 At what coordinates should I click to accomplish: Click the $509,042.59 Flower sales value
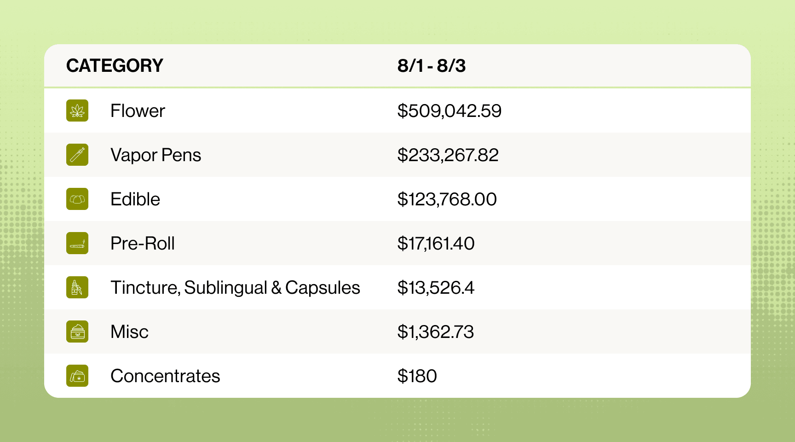[x=449, y=111]
